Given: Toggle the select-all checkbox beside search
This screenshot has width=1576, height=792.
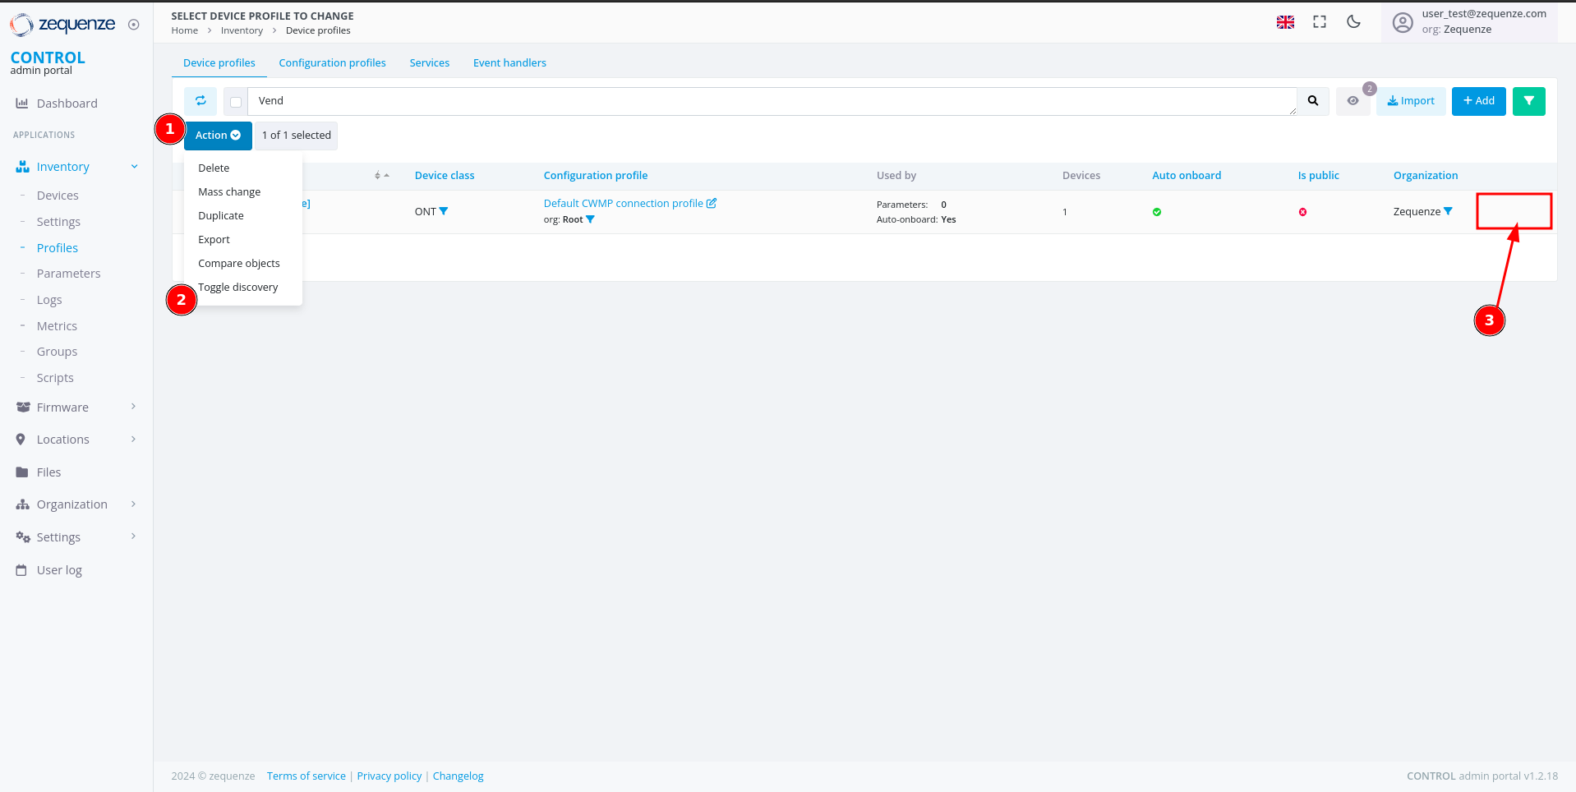Looking at the screenshot, I should [x=236, y=102].
